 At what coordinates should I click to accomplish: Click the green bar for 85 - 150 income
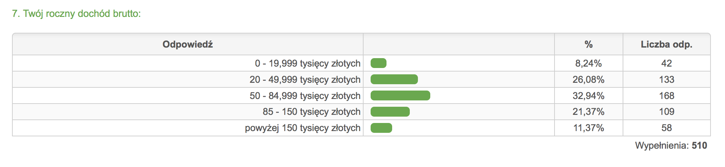tap(390, 112)
